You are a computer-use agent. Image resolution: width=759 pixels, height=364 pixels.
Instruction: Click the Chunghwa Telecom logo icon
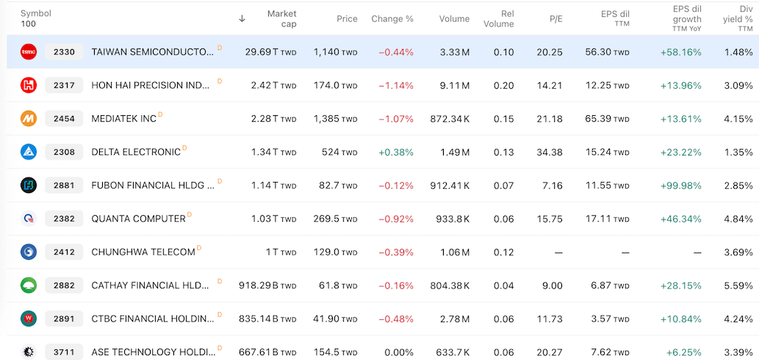[x=28, y=252]
